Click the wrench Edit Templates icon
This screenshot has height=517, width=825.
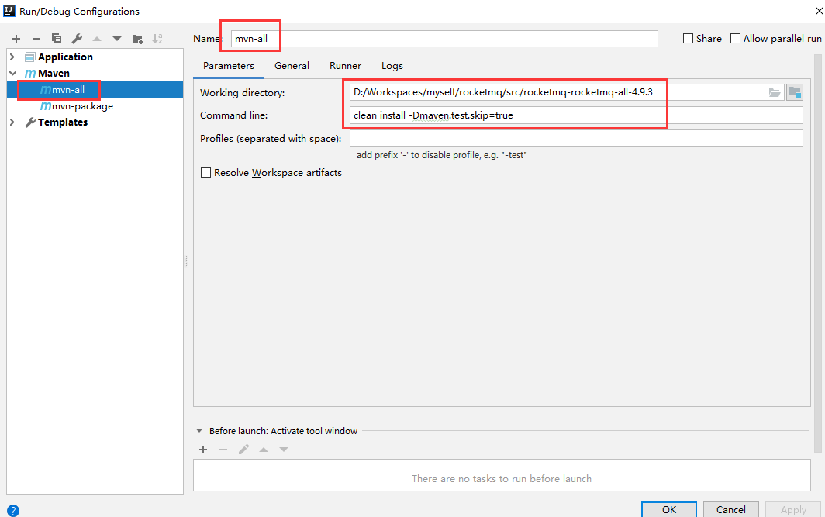[x=77, y=39]
